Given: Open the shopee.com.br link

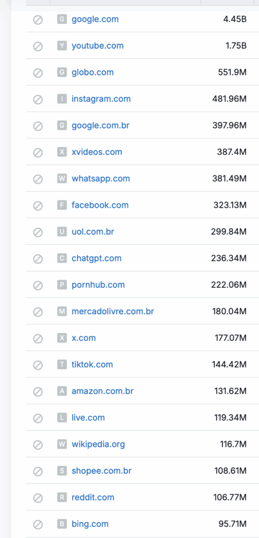Looking at the screenshot, I should coord(101,471).
